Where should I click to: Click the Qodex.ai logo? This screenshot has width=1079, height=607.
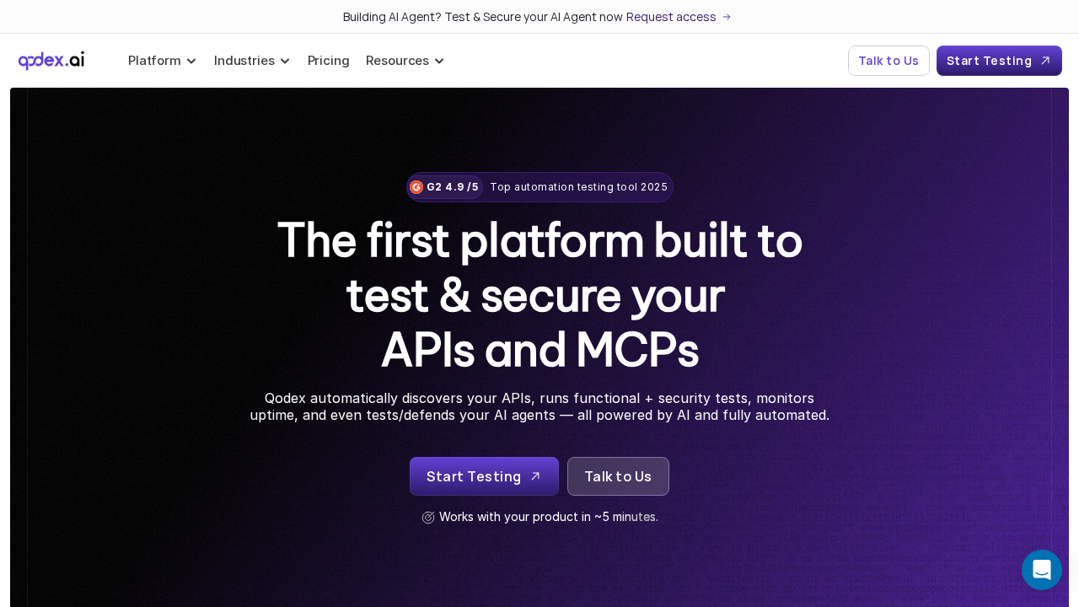[x=51, y=61]
